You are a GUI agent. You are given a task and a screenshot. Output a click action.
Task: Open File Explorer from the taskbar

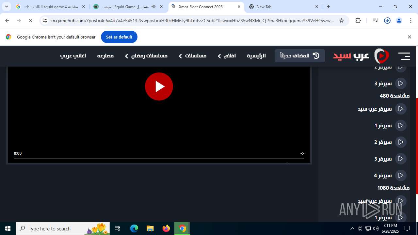click(x=150, y=228)
